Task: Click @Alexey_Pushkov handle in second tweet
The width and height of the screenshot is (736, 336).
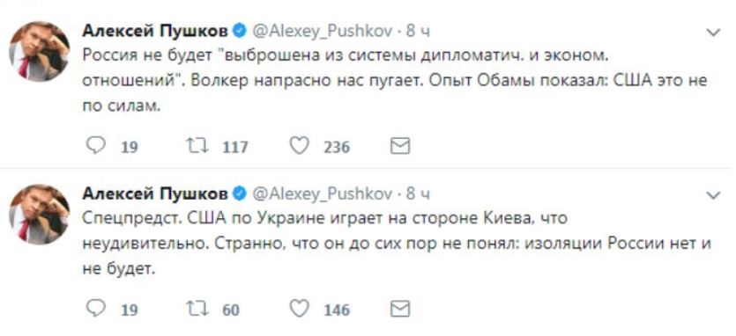Action: pyautogui.click(x=323, y=194)
